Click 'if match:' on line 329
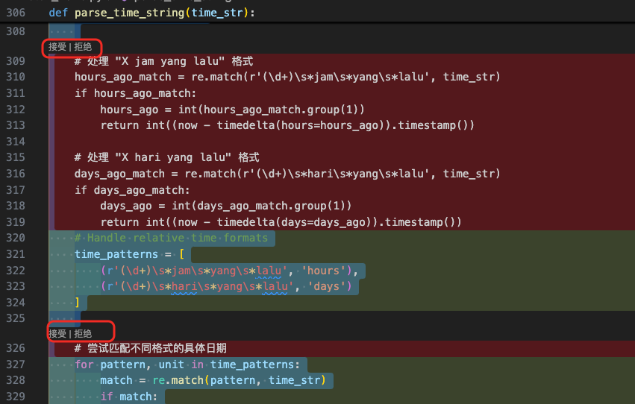 tap(129, 397)
